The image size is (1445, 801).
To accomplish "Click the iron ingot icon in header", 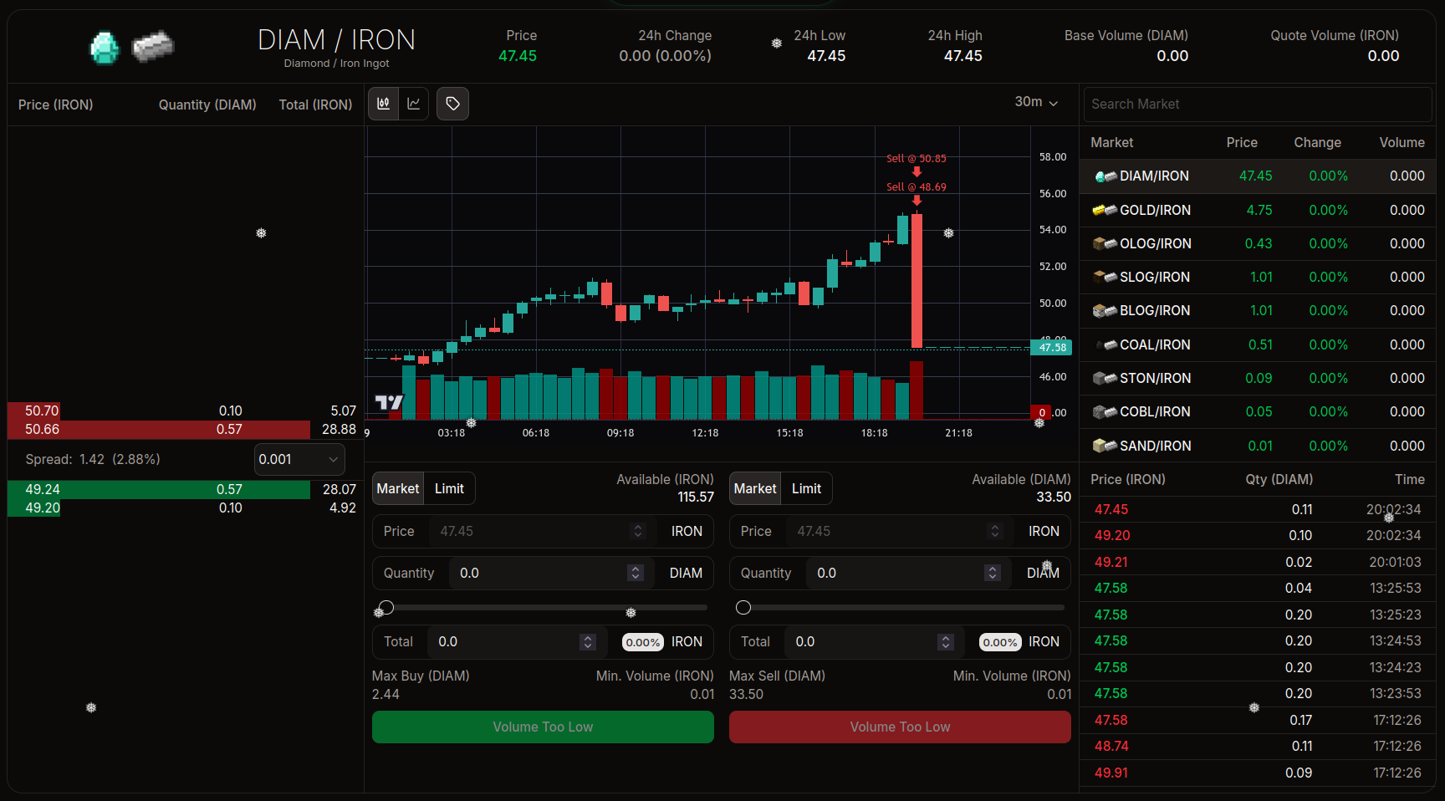I will point(153,46).
